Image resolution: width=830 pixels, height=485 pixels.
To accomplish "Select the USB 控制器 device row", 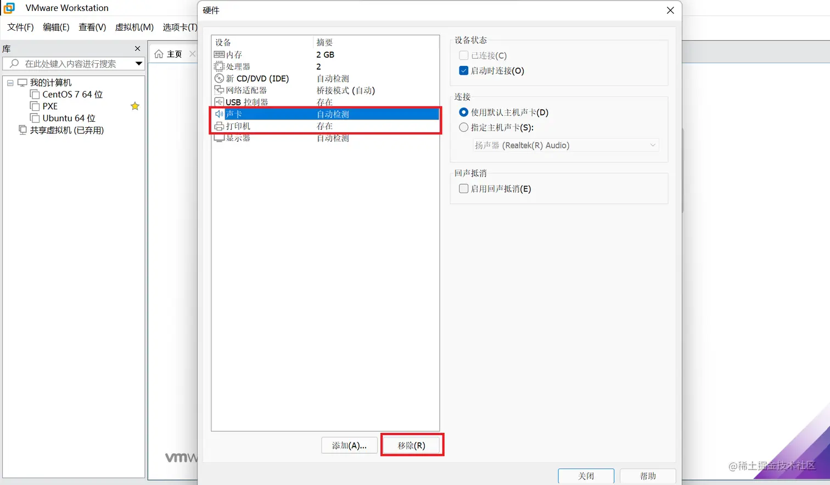I will (x=326, y=102).
